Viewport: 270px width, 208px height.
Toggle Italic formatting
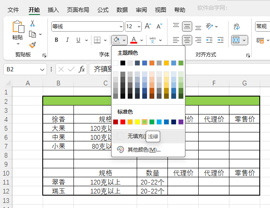(67, 40)
